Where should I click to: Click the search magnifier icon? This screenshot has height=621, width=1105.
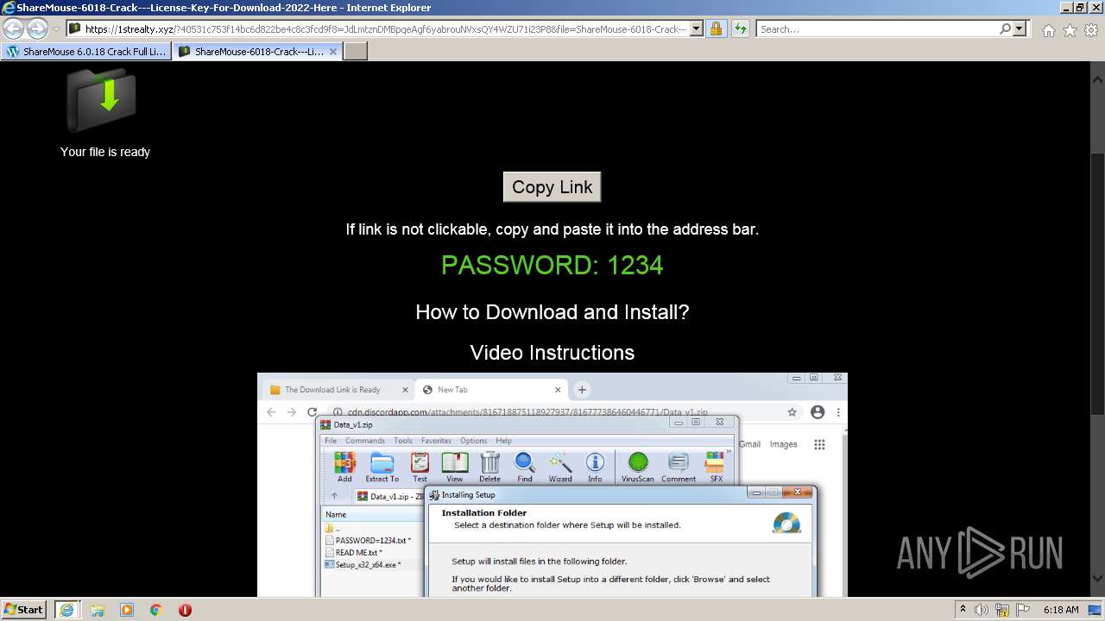(x=1005, y=28)
